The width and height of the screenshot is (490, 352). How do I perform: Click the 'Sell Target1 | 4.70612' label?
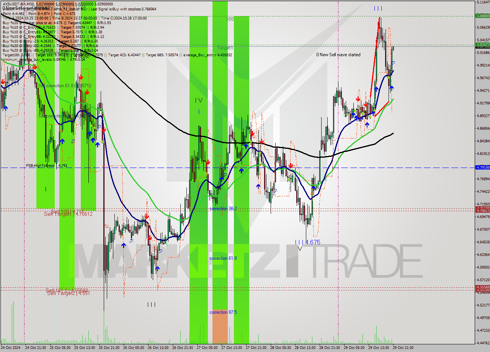68,214
